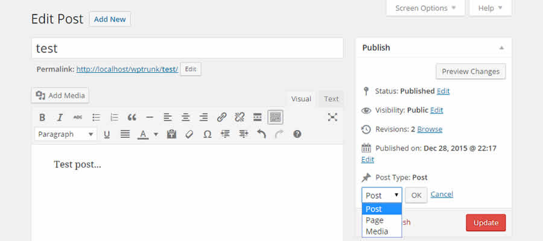Expand the Screen Options panel

425,8
